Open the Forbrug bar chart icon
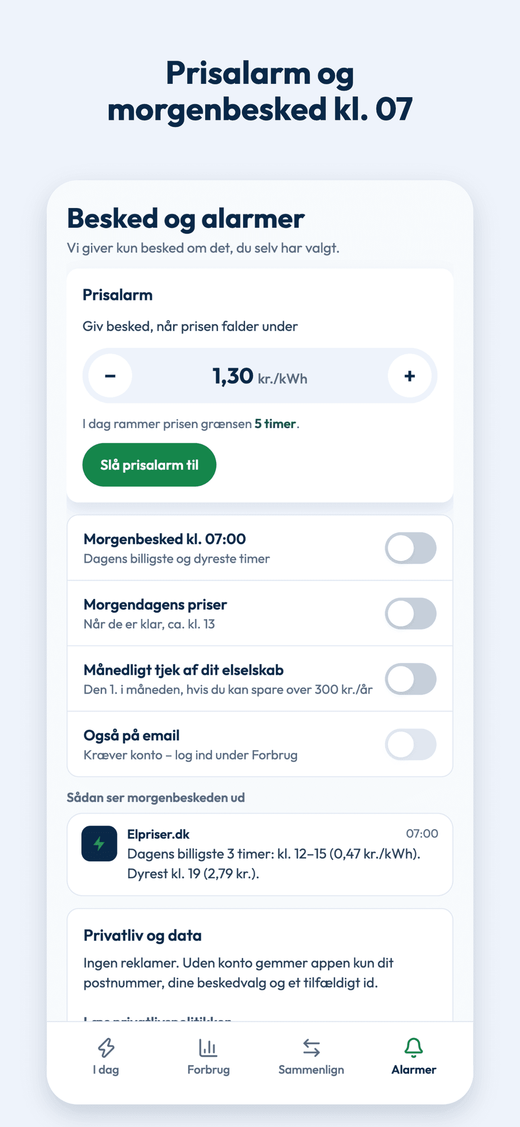The height and width of the screenshot is (1127, 520). pos(208,1048)
